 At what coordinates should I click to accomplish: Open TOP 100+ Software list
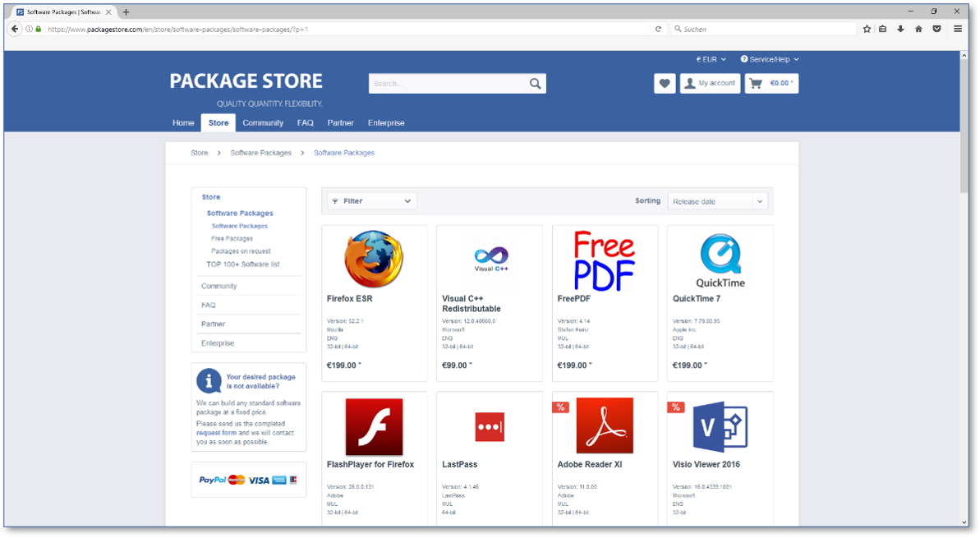click(243, 264)
